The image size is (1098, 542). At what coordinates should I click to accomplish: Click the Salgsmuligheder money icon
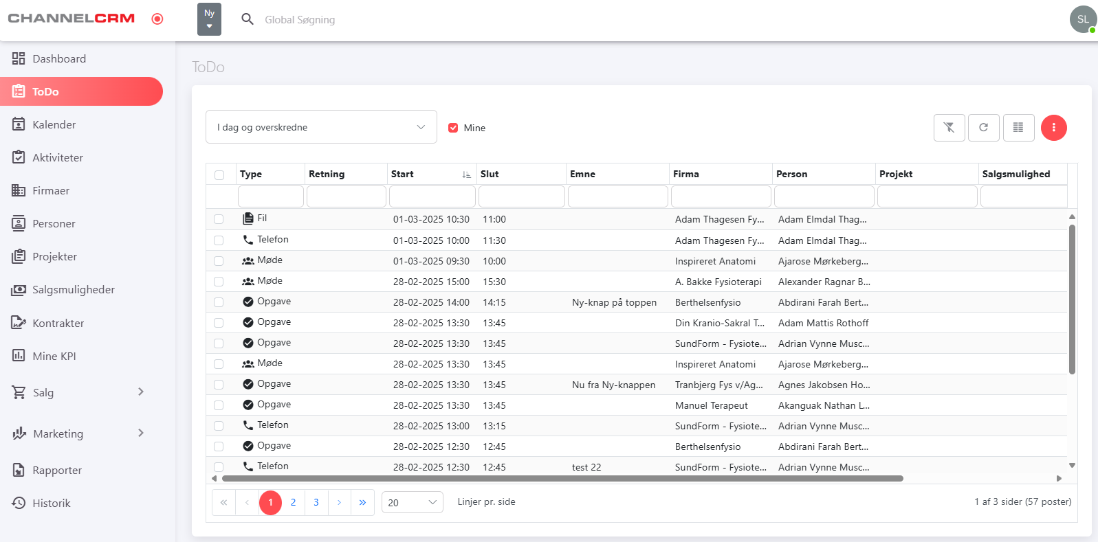pyautogui.click(x=19, y=290)
